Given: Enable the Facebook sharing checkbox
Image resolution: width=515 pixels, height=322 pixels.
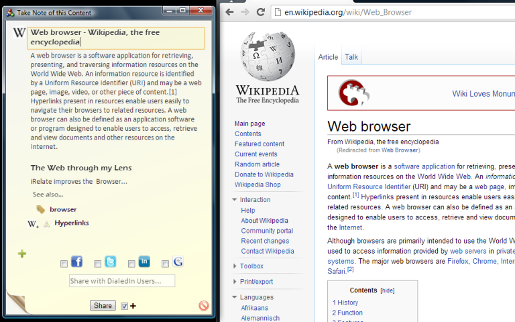Looking at the screenshot, I should pyautogui.click(x=64, y=264).
